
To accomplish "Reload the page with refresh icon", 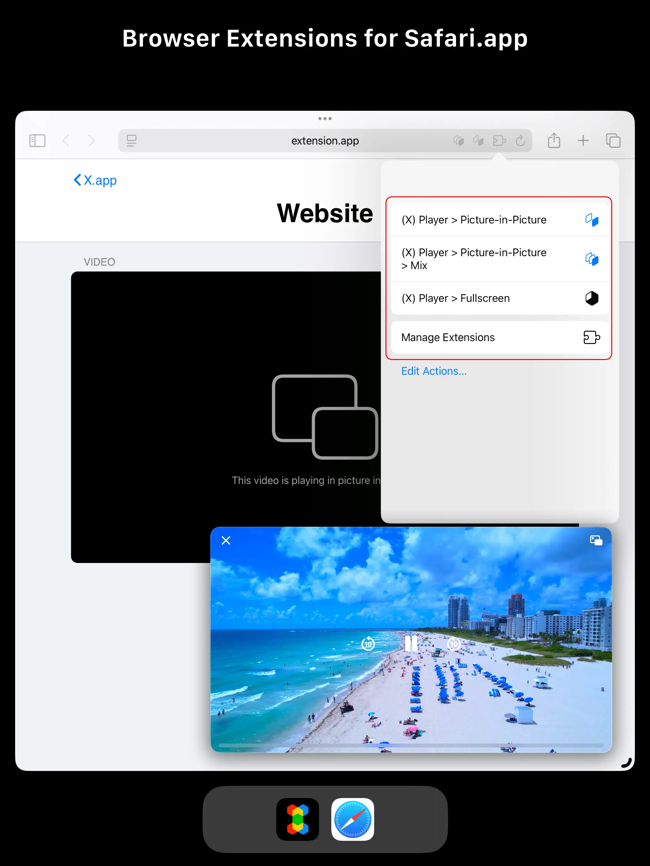I will pyautogui.click(x=520, y=141).
